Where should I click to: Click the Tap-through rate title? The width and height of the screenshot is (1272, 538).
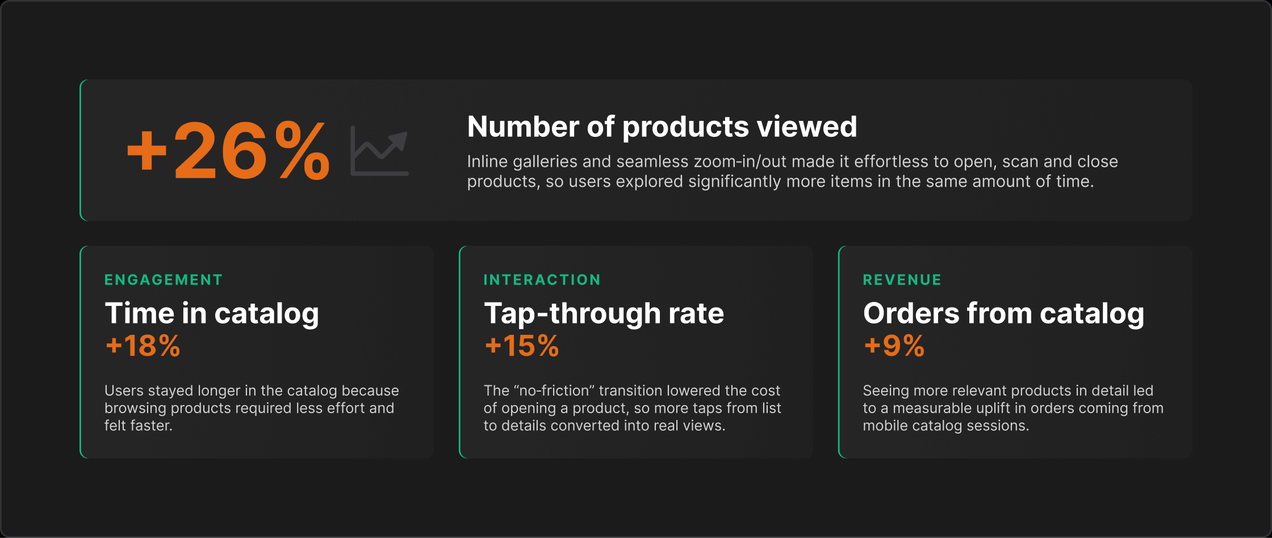(604, 314)
